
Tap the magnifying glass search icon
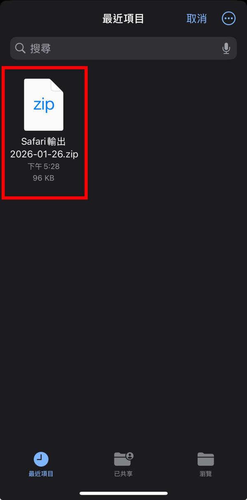tap(20, 48)
